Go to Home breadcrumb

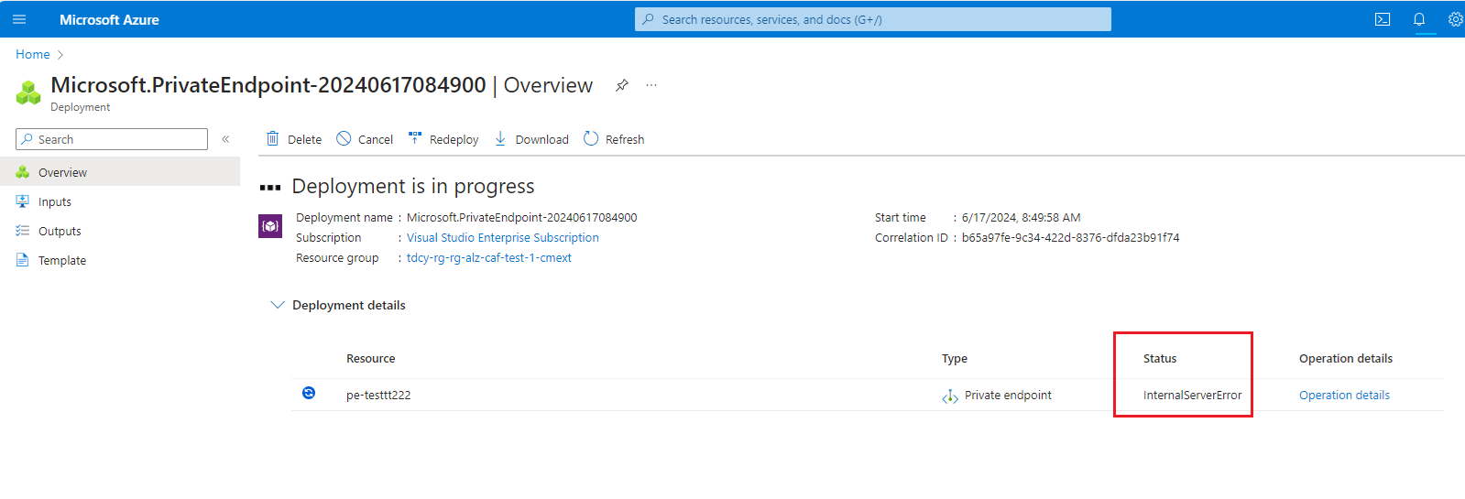click(33, 54)
